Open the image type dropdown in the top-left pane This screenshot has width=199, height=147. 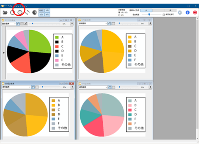point(9,24)
